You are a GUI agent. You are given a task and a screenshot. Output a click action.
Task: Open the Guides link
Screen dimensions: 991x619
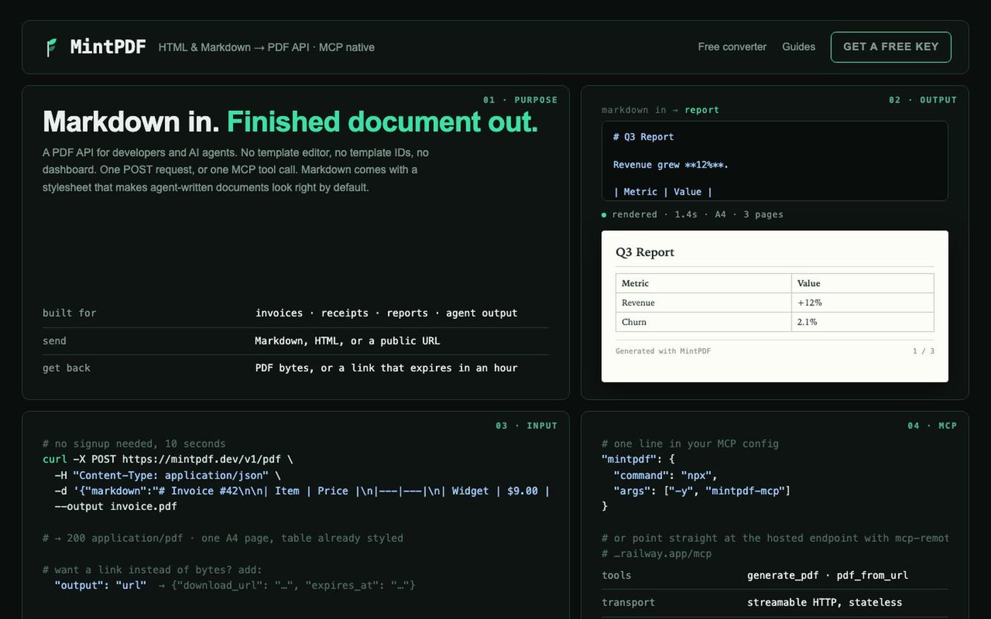(x=798, y=47)
